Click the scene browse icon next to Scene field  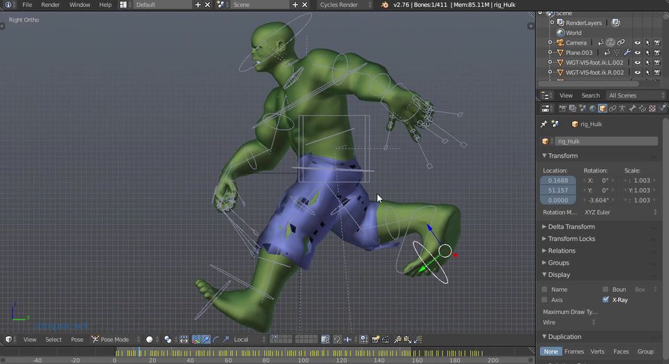pos(221,5)
